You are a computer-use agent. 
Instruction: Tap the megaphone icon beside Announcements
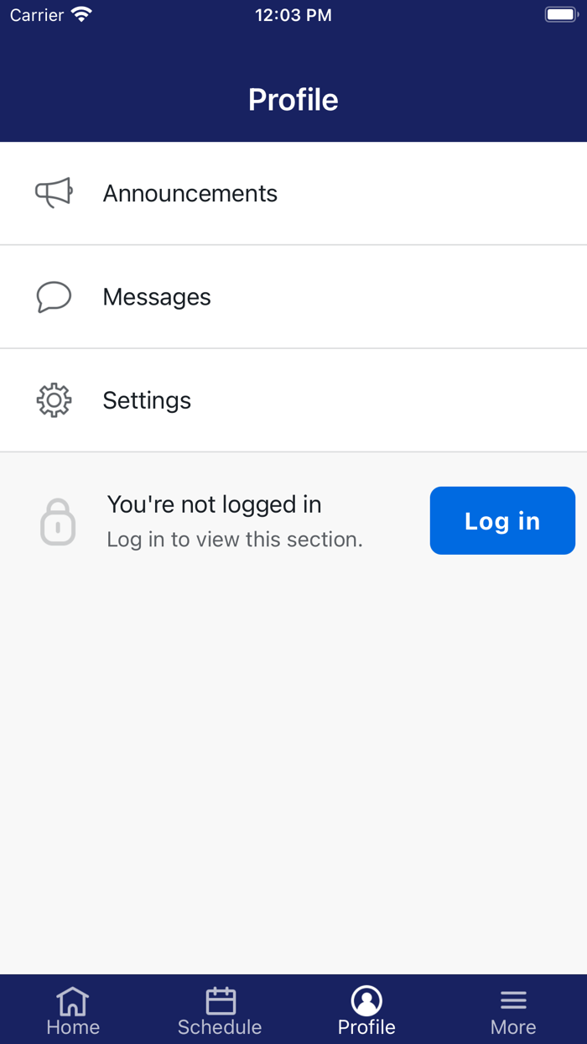coord(54,193)
